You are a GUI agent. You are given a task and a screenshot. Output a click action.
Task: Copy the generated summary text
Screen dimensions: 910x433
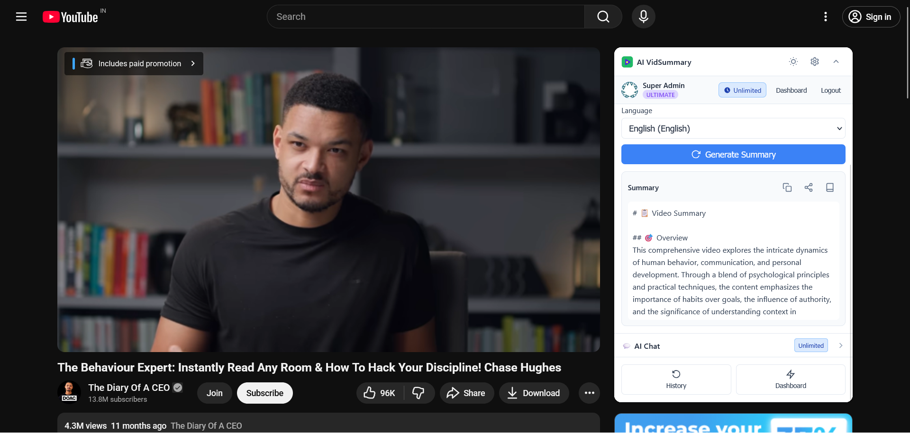point(787,187)
